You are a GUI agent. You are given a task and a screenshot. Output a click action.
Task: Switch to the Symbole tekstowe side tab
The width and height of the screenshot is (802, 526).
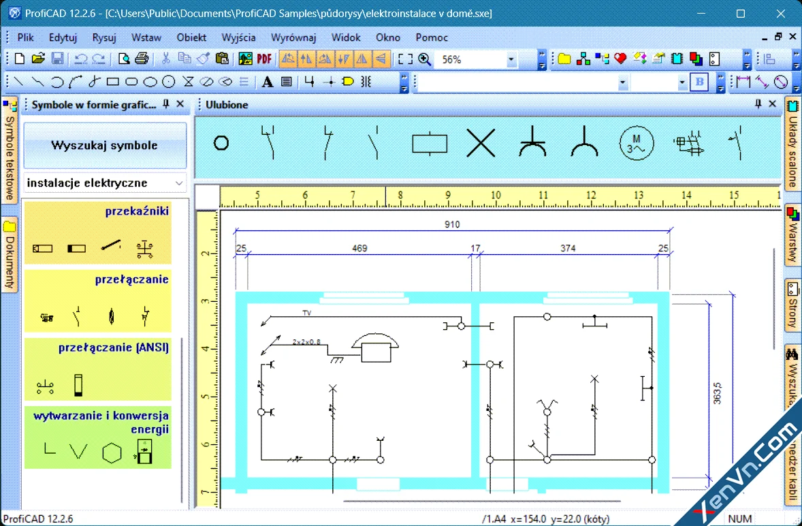10,151
